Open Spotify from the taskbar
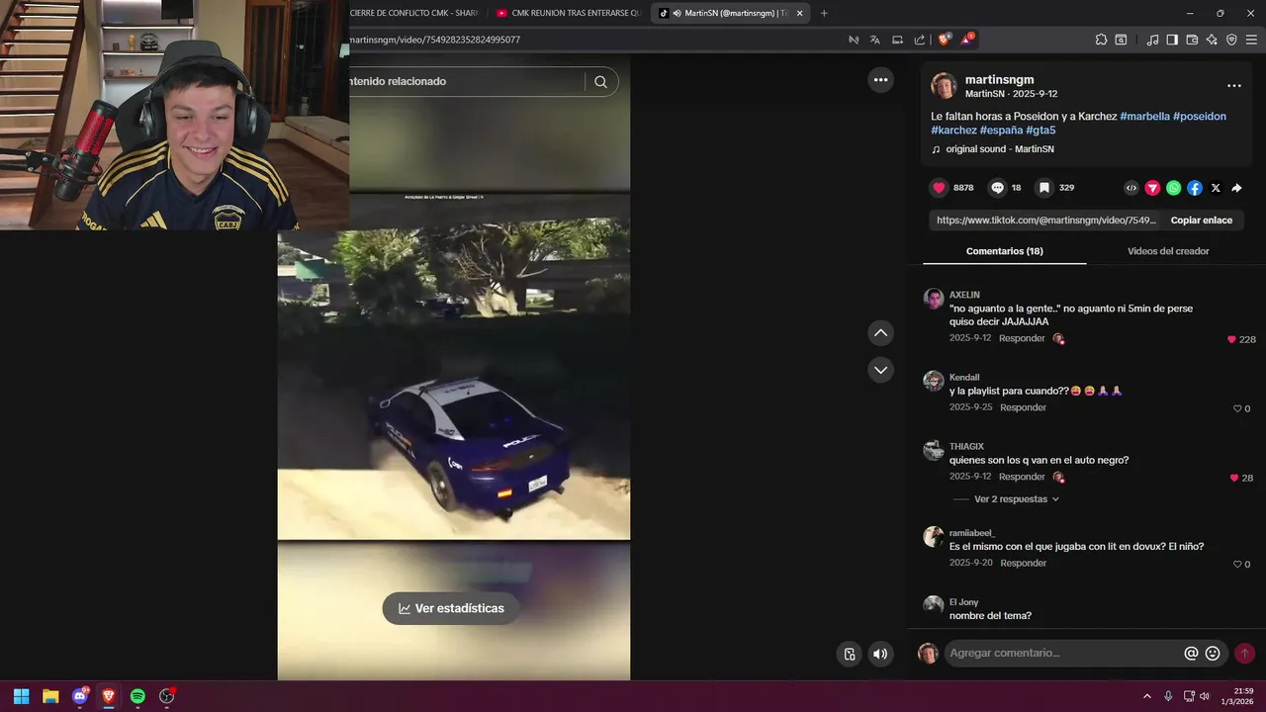Screen dimensions: 1266x712 coord(137,696)
